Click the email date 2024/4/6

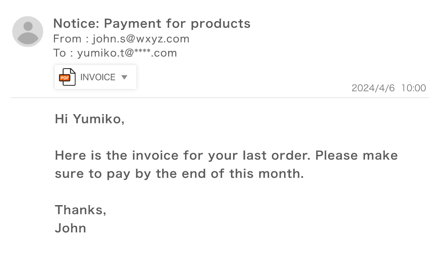click(373, 88)
